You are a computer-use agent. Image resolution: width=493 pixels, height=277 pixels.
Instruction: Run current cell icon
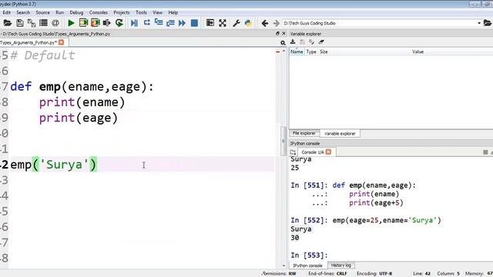83,23
